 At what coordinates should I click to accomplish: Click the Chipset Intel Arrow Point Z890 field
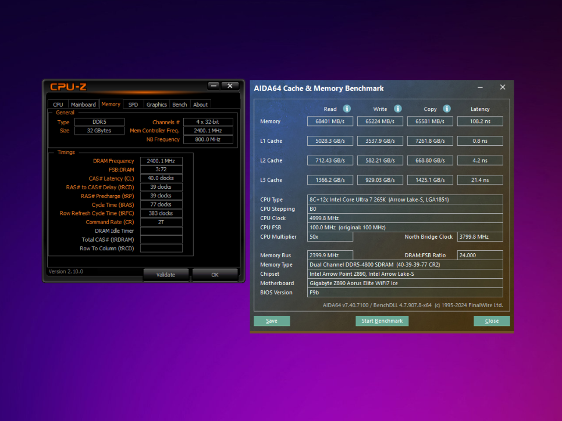[405, 274]
